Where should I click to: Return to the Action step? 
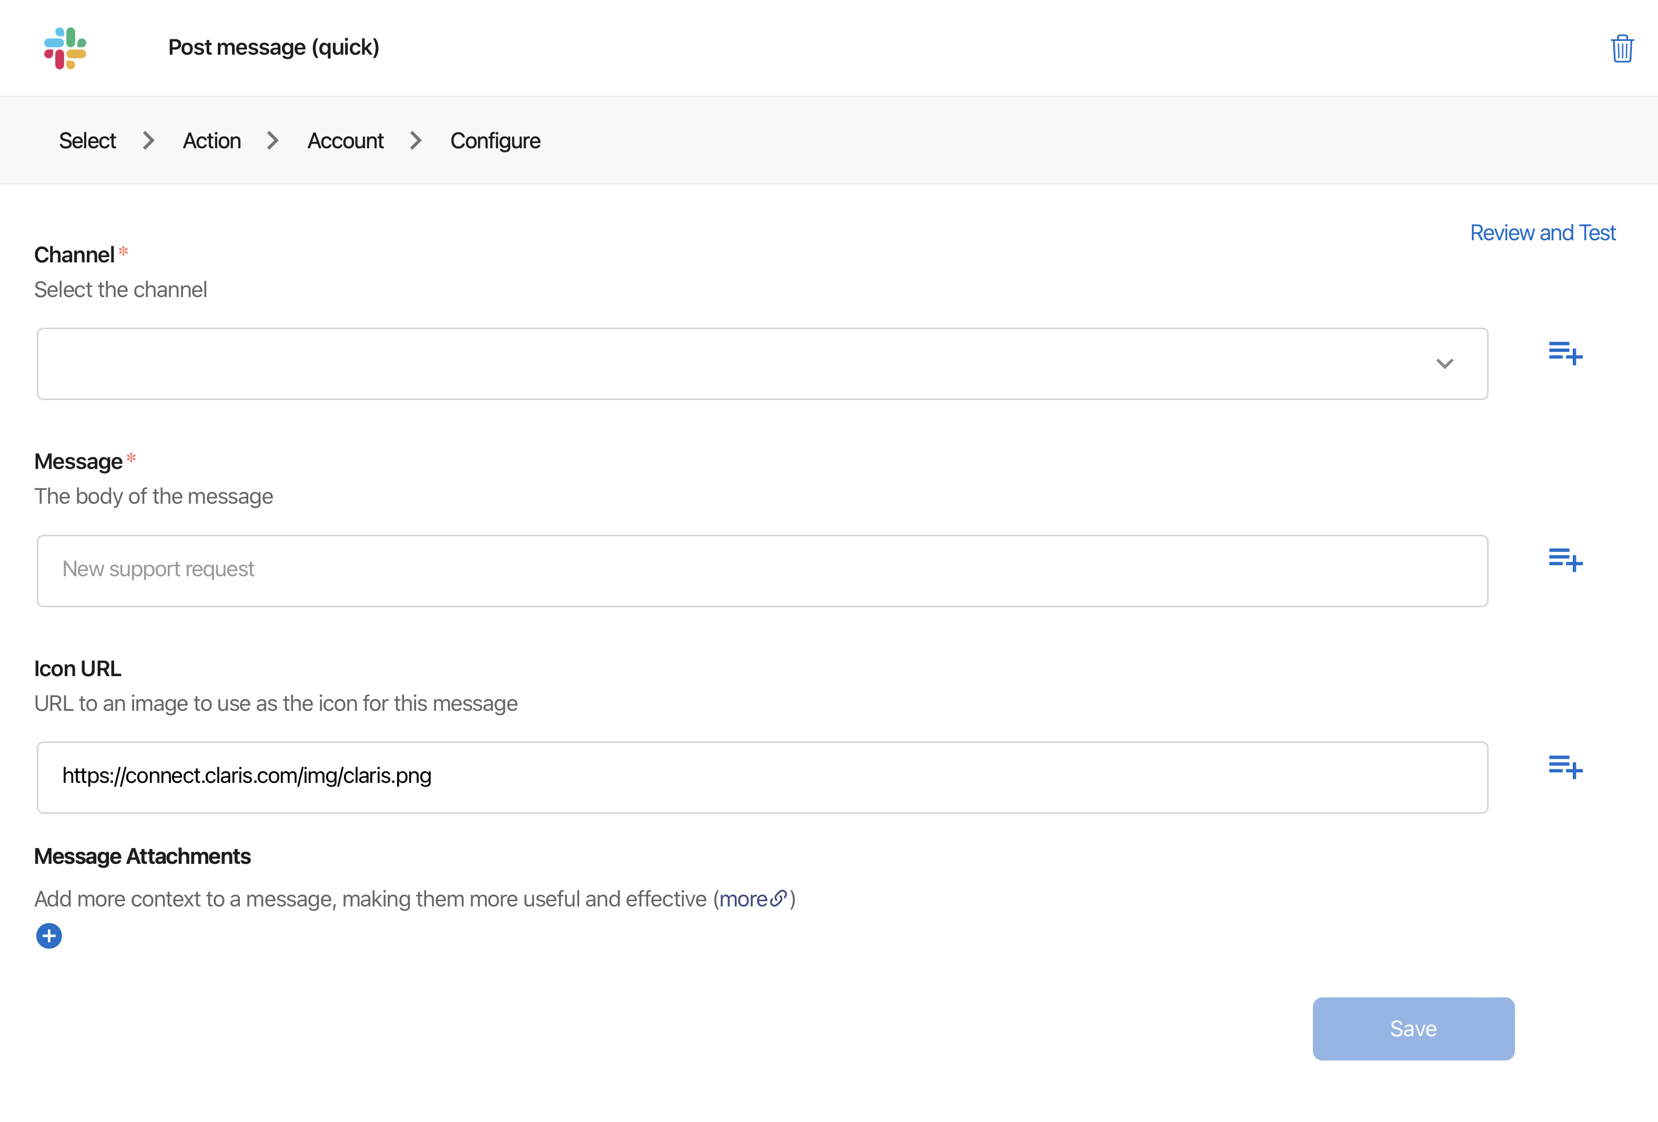[x=211, y=140]
